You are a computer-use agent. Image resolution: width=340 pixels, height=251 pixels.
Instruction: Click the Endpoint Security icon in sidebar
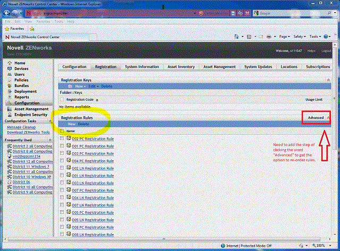click(x=10, y=115)
